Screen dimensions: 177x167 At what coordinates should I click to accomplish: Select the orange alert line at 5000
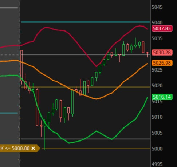pyautogui.click(x=96, y=148)
